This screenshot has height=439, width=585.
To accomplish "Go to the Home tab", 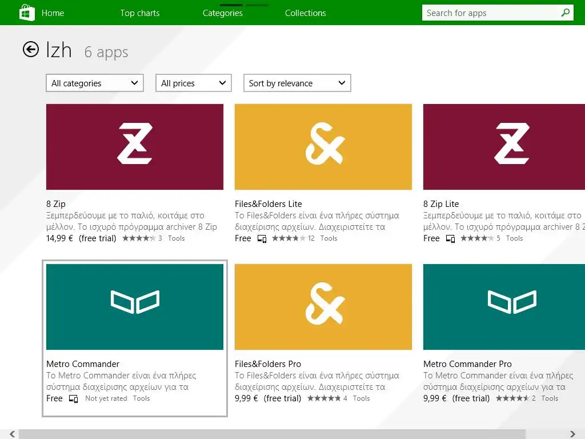I will [53, 13].
